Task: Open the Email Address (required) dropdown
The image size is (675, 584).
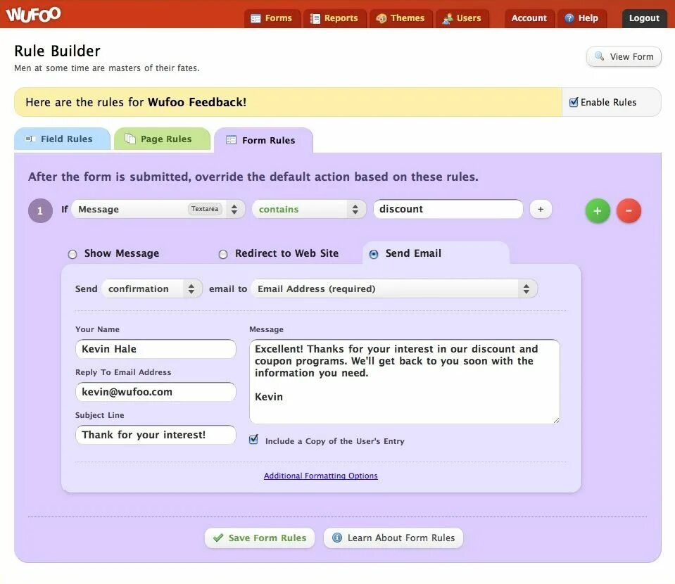Action: 394,288
